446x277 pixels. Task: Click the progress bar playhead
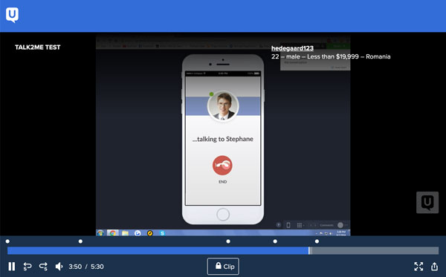point(310,250)
